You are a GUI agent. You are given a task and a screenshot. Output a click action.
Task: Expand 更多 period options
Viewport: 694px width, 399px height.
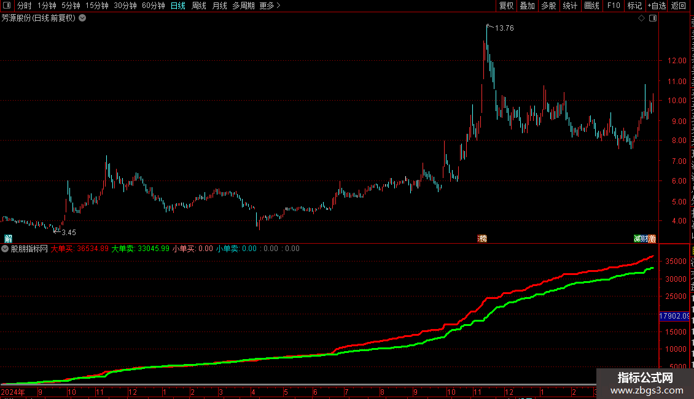pyautogui.click(x=270, y=6)
